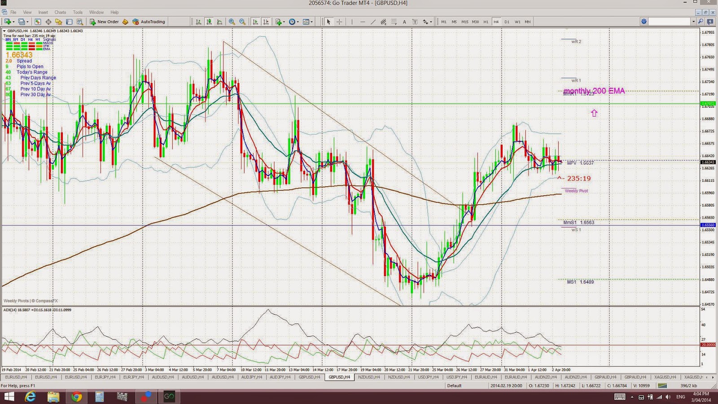The image size is (718, 404).
Task: Switch chart to bar chart mode
Action: [198, 22]
